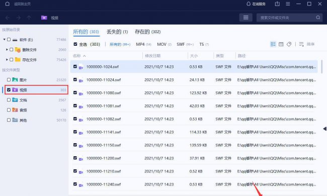327x196 pixels.
Task: Uncheck 1000000-11080.swf row
Action: (75, 92)
